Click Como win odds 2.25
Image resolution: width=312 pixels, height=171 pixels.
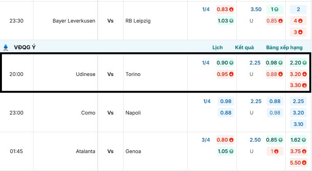298,101
